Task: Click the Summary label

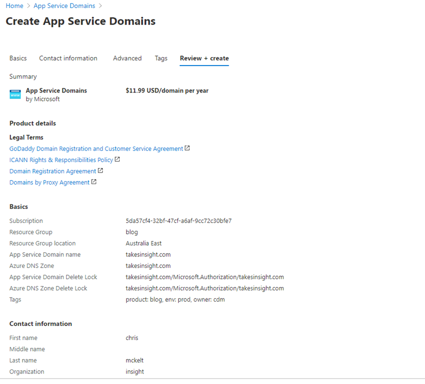Action: pyautogui.click(x=23, y=76)
